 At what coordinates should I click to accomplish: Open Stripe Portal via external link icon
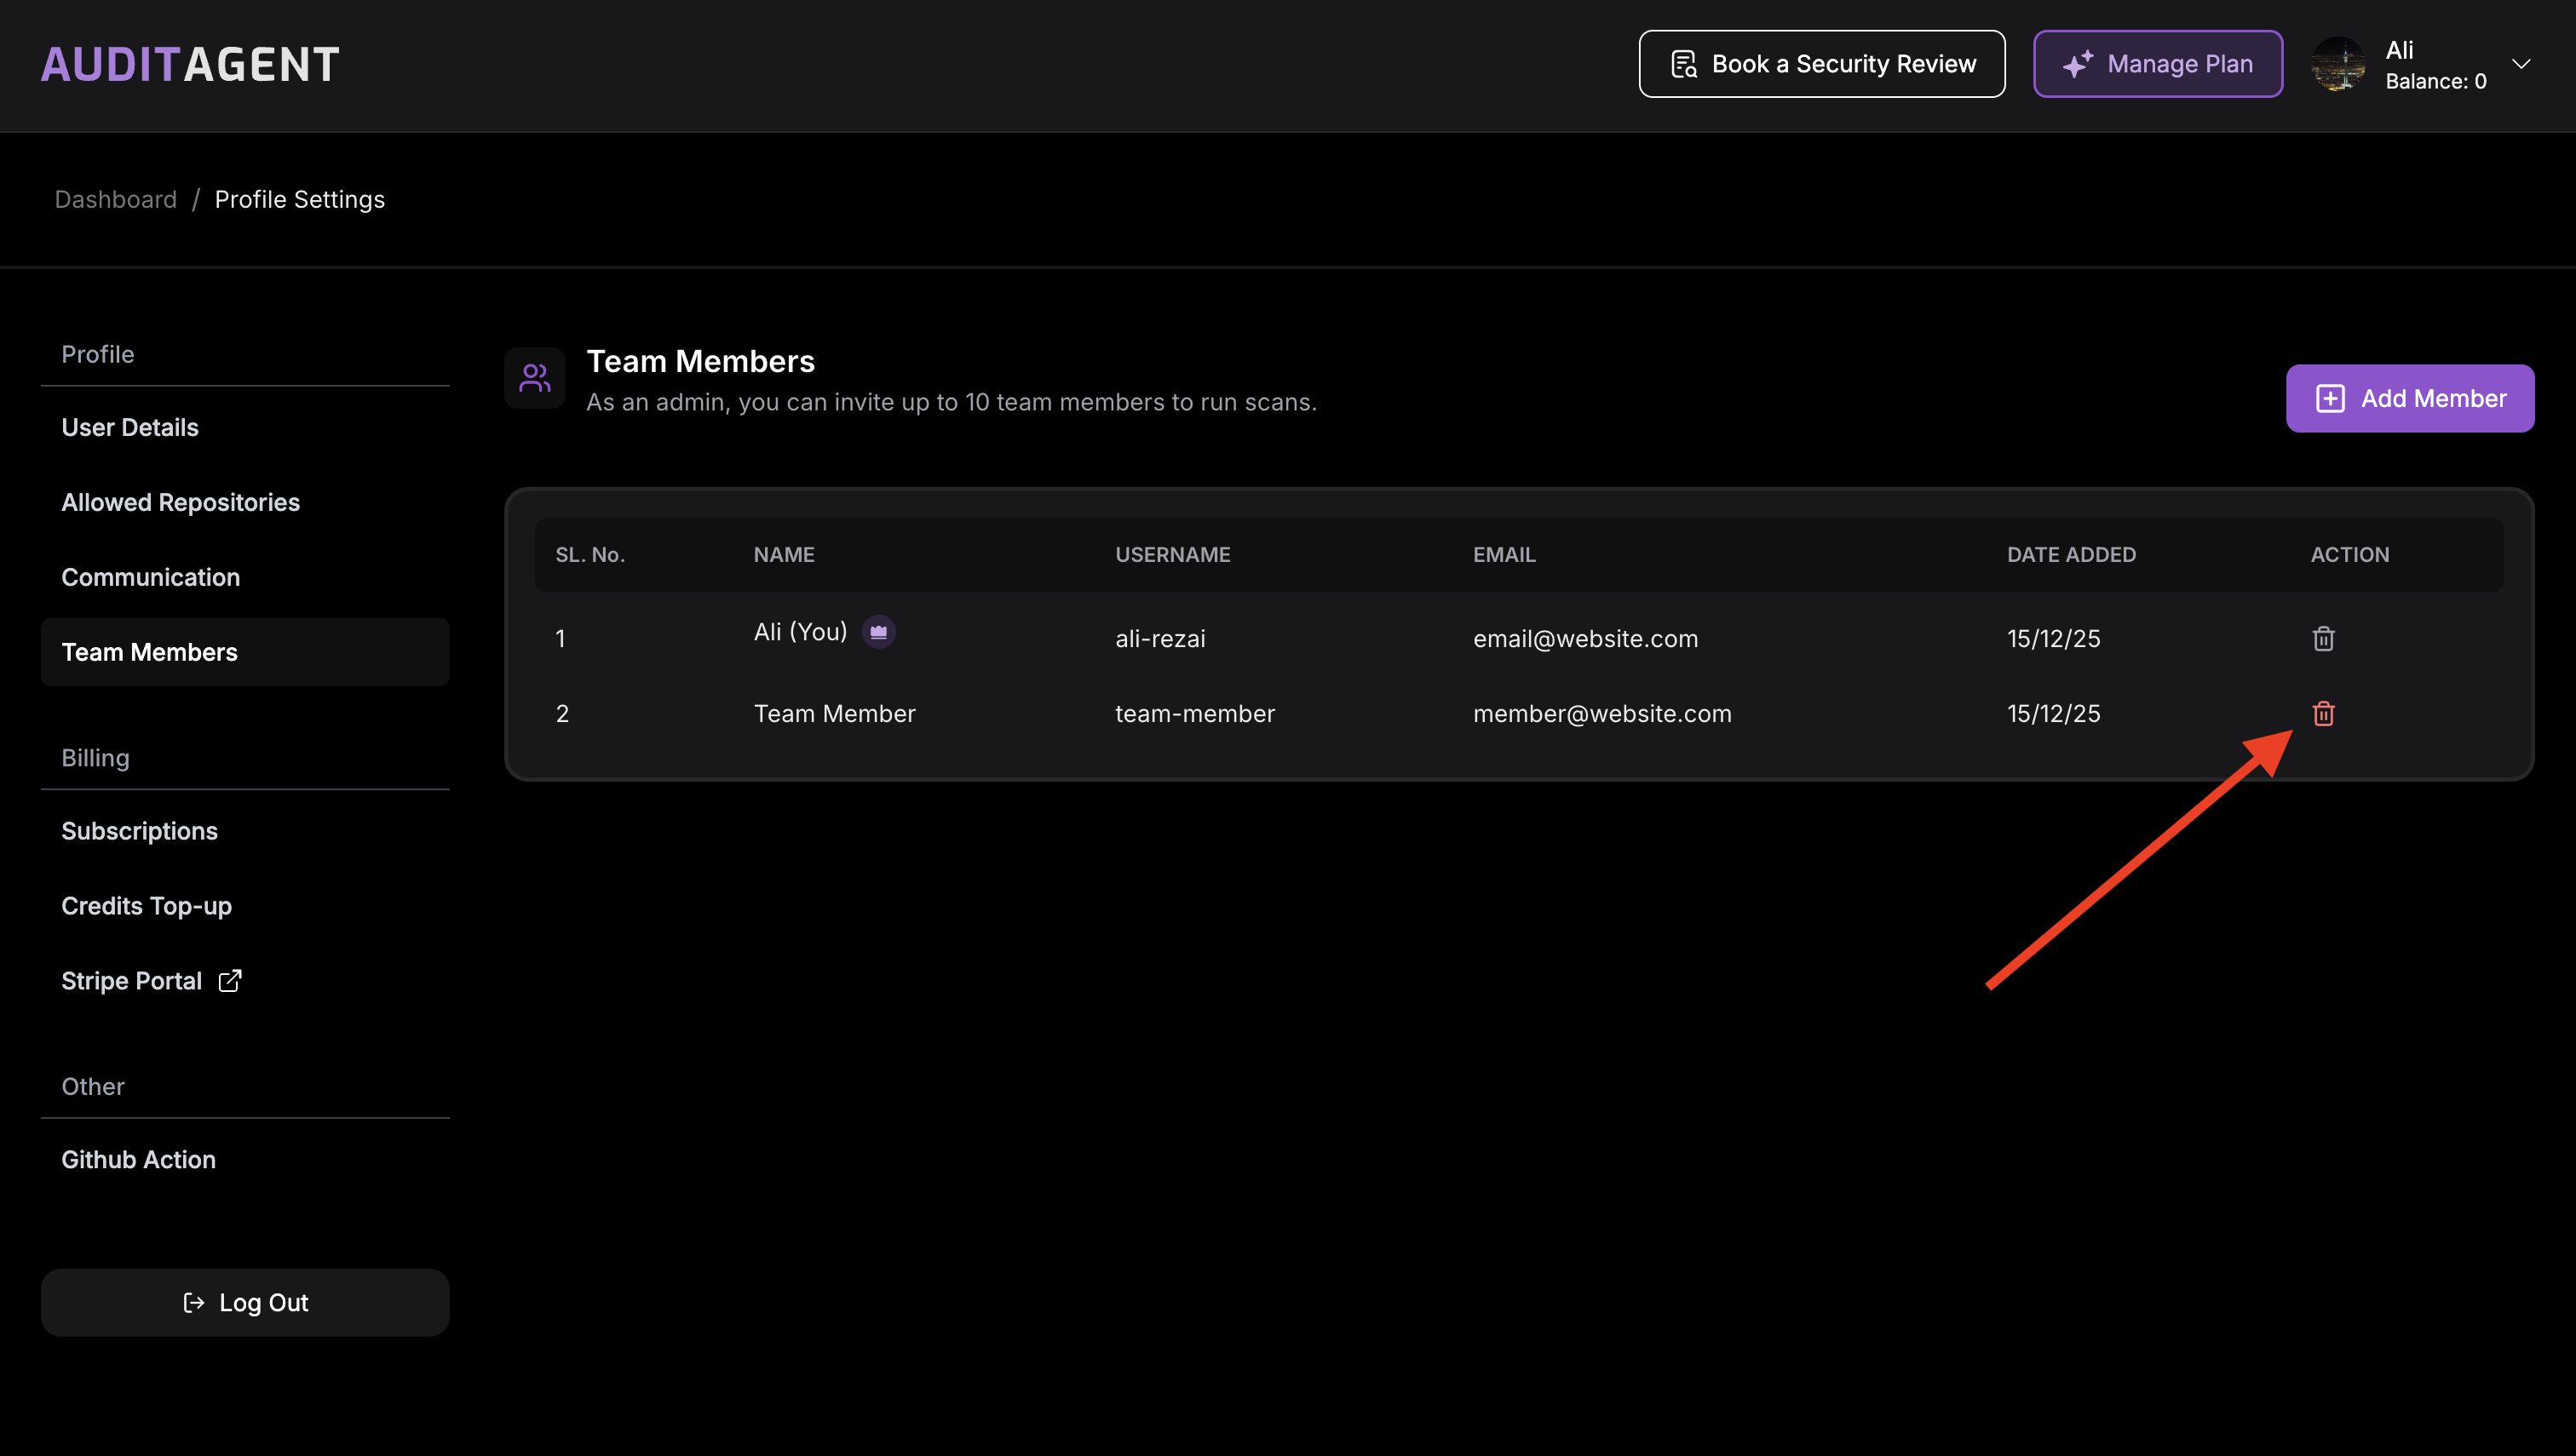pos(229,980)
